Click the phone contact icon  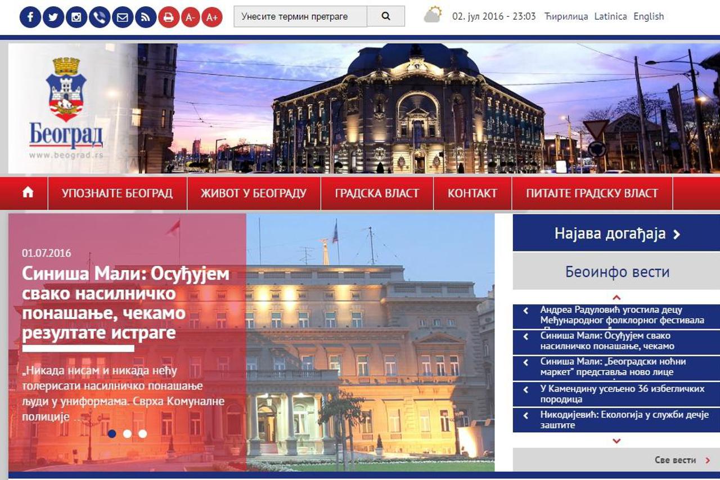click(100, 17)
